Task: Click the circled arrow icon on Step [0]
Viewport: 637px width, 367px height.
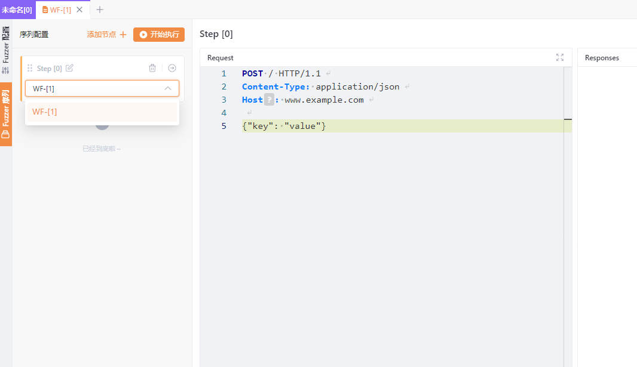Action: pyautogui.click(x=172, y=68)
